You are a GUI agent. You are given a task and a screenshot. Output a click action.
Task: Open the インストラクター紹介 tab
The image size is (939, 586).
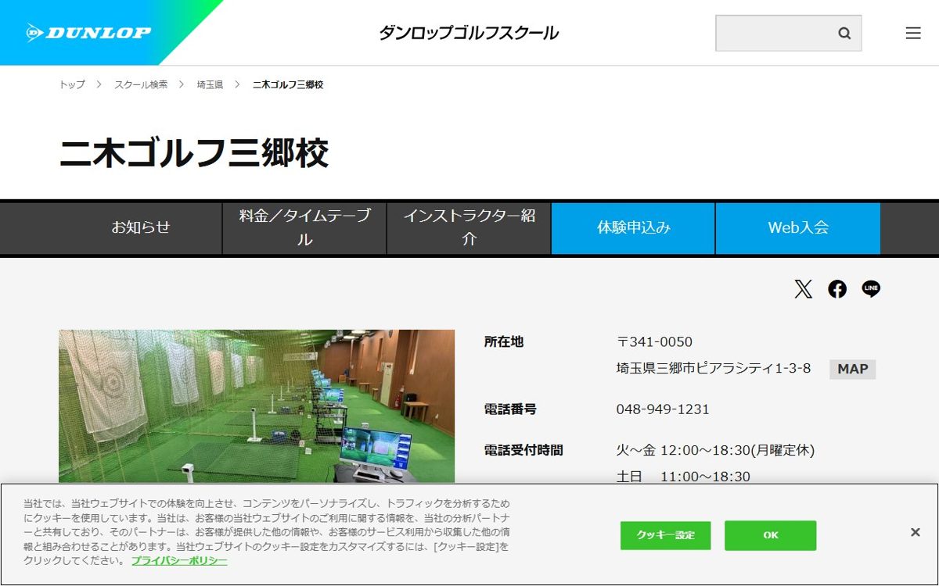469,228
